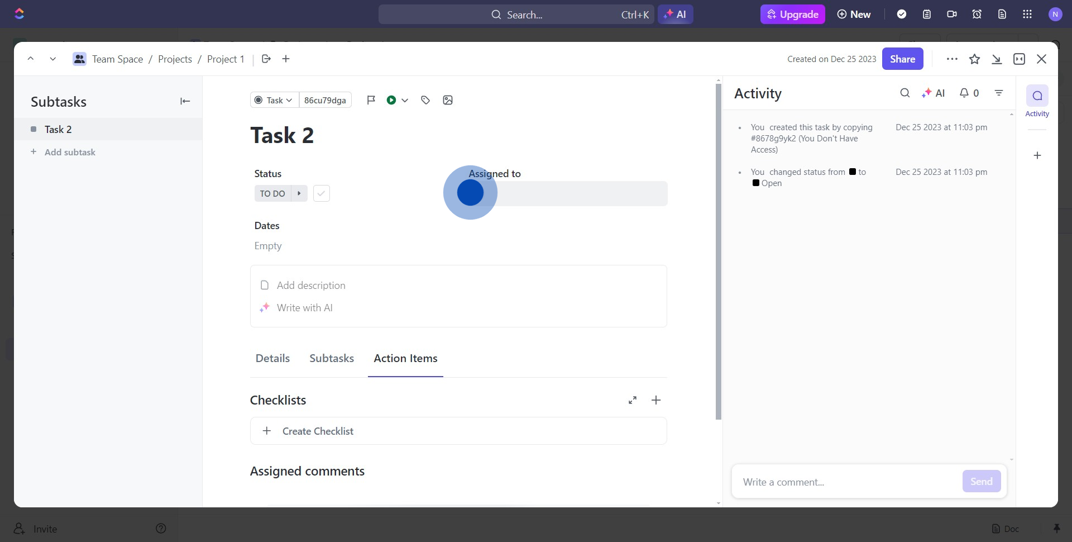The height and width of the screenshot is (542, 1072).
Task: Favorite this task with the star icon
Action: pyautogui.click(x=974, y=59)
